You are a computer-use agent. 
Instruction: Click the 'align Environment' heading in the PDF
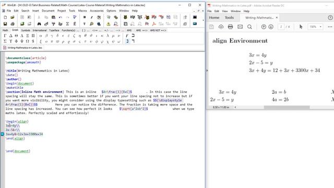click(240, 41)
